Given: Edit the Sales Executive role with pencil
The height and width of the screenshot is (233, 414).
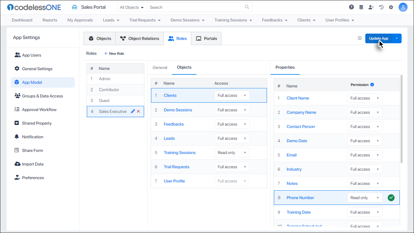Looking at the screenshot, I should [133, 111].
